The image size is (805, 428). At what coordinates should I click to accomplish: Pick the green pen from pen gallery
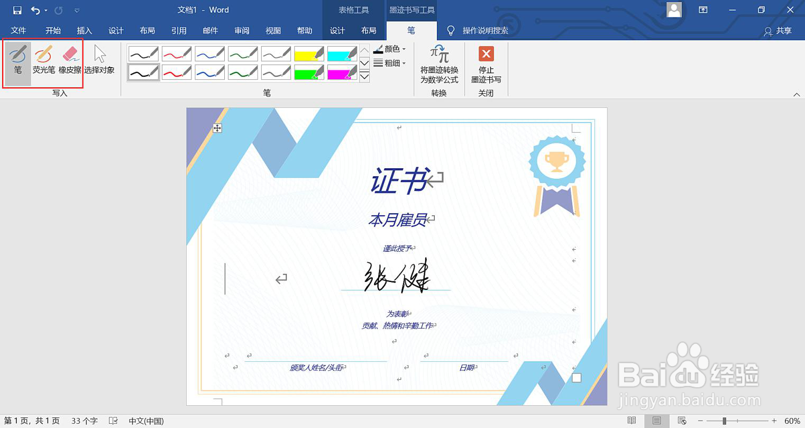point(243,53)
